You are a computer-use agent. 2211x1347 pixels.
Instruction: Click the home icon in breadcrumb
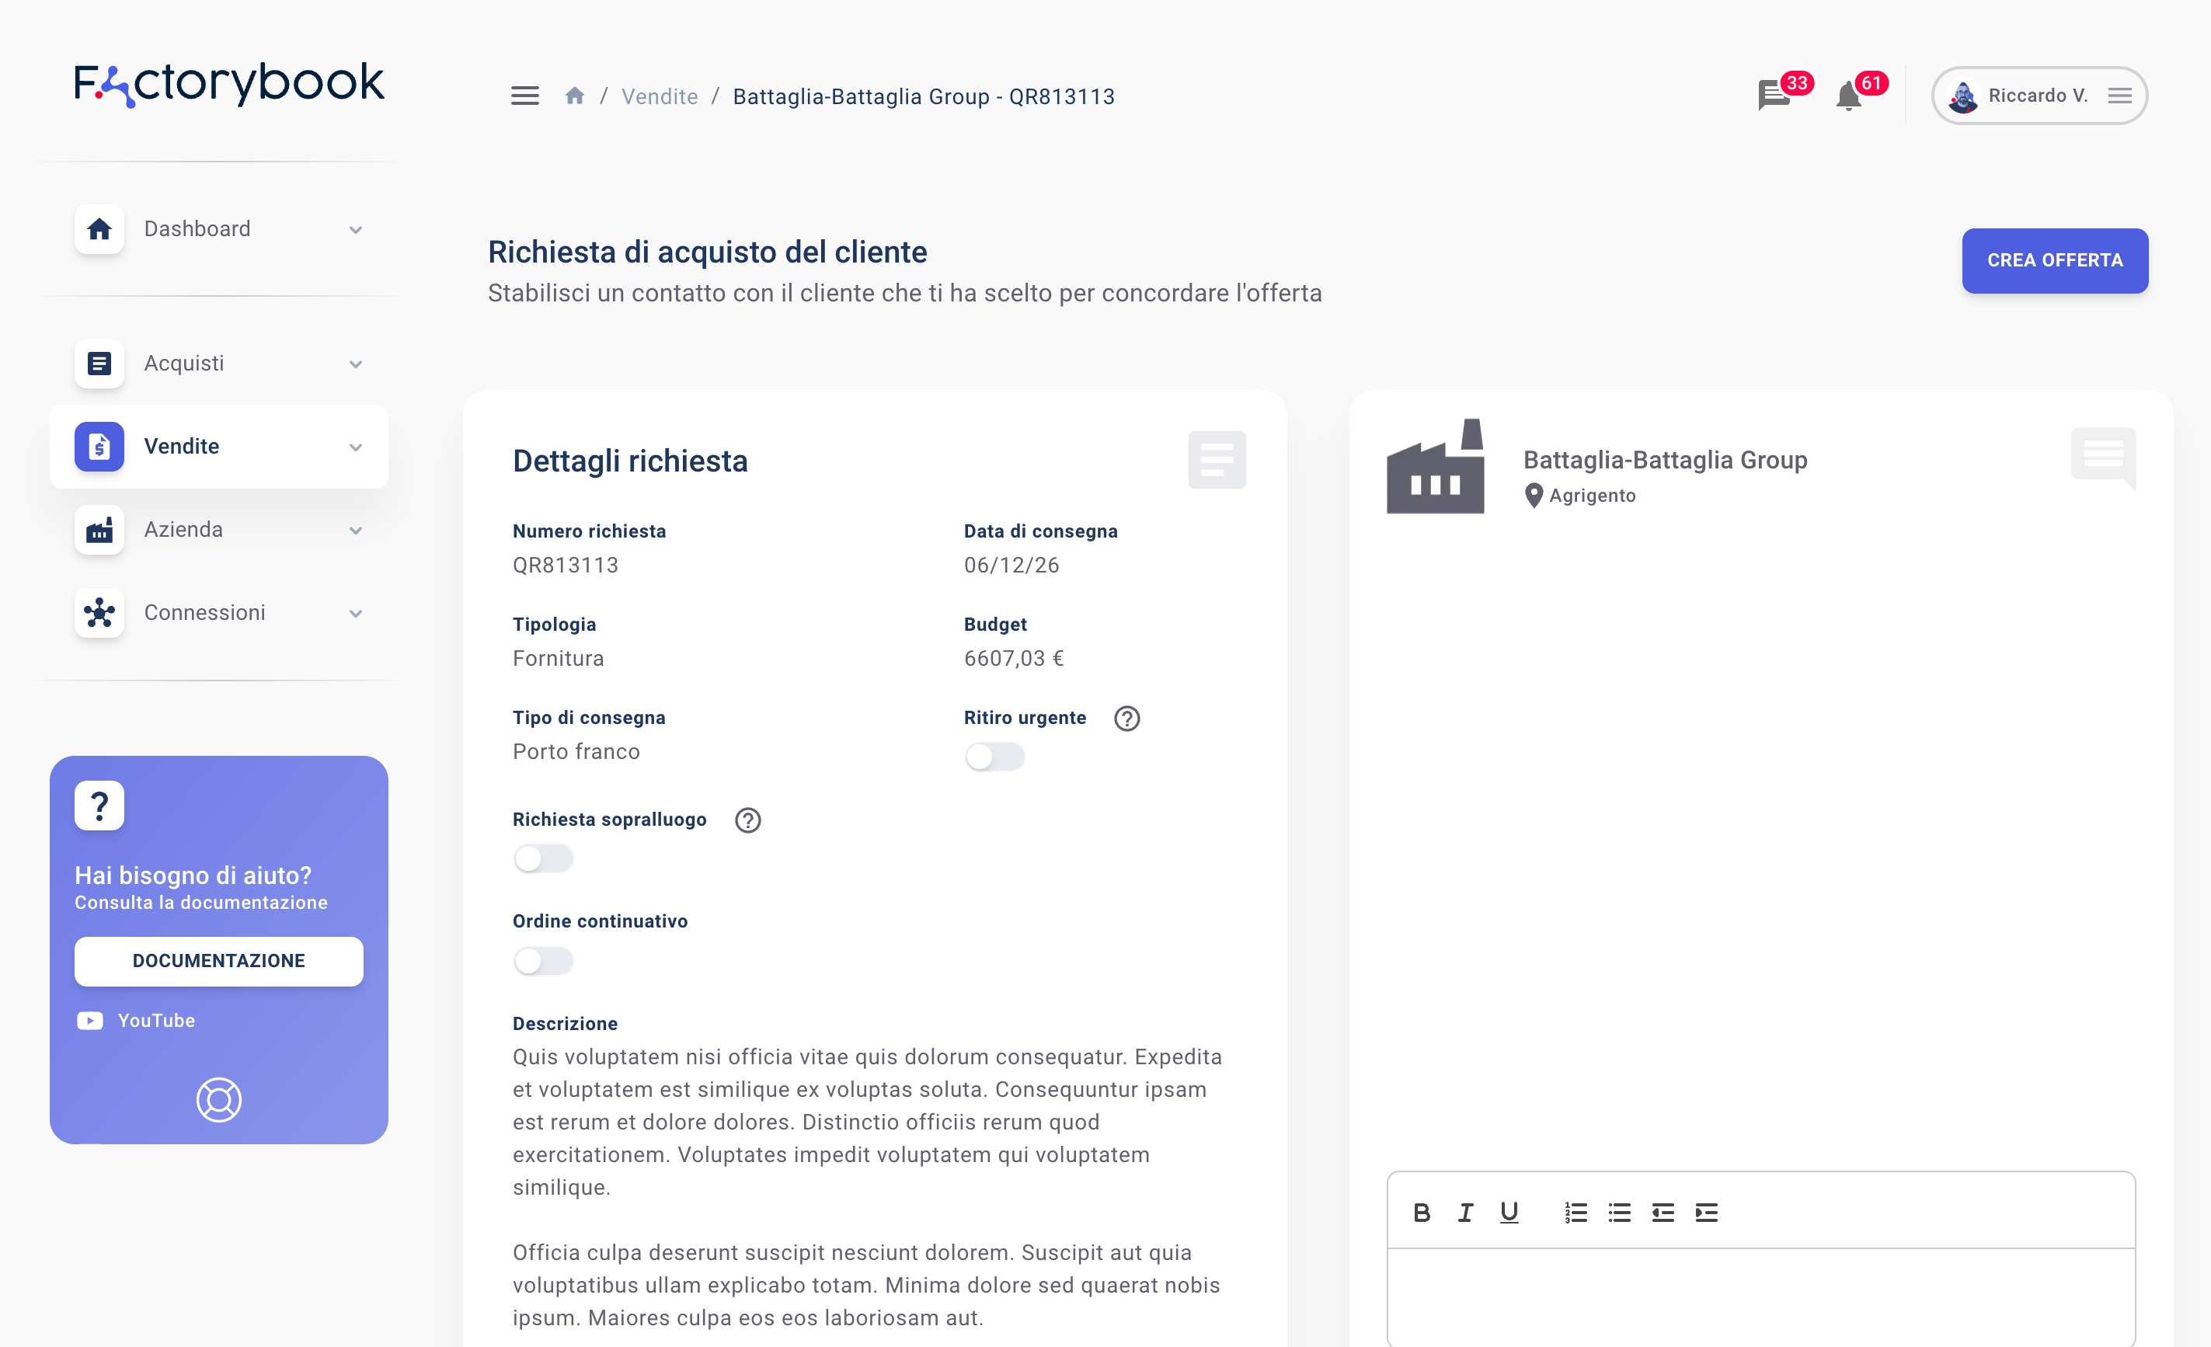pyautogui.click(x=575, y=96)
